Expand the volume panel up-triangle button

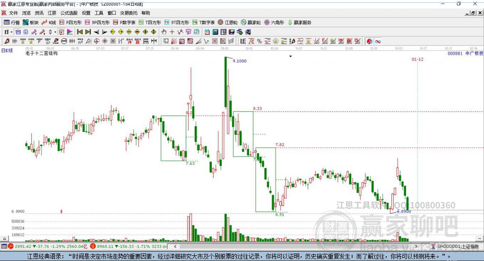point(4,238)
